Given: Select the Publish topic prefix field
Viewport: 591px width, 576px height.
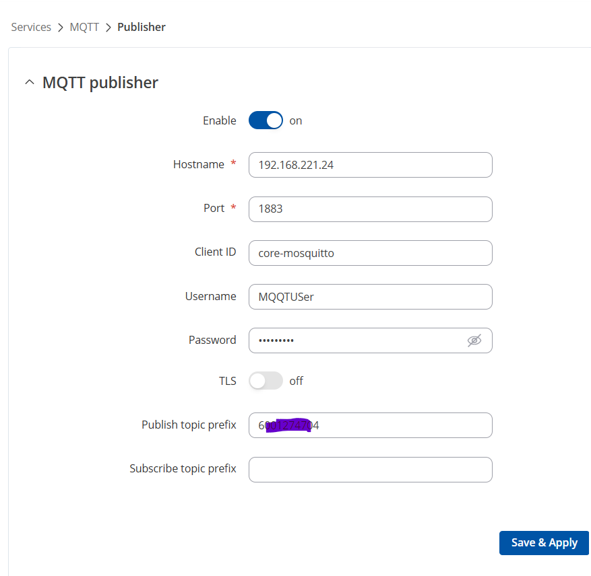Looking at the screenshot, I should [370, 425].
